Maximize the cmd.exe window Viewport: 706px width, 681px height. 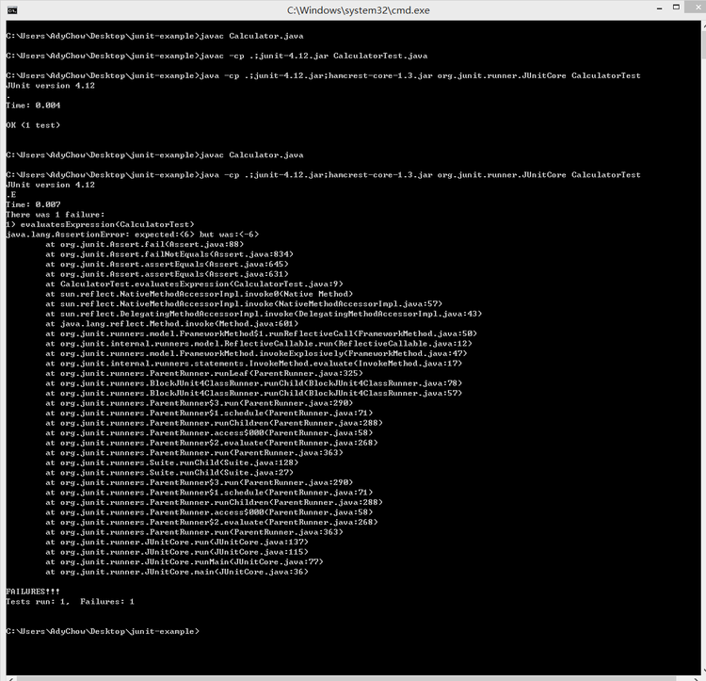point(676,8)
